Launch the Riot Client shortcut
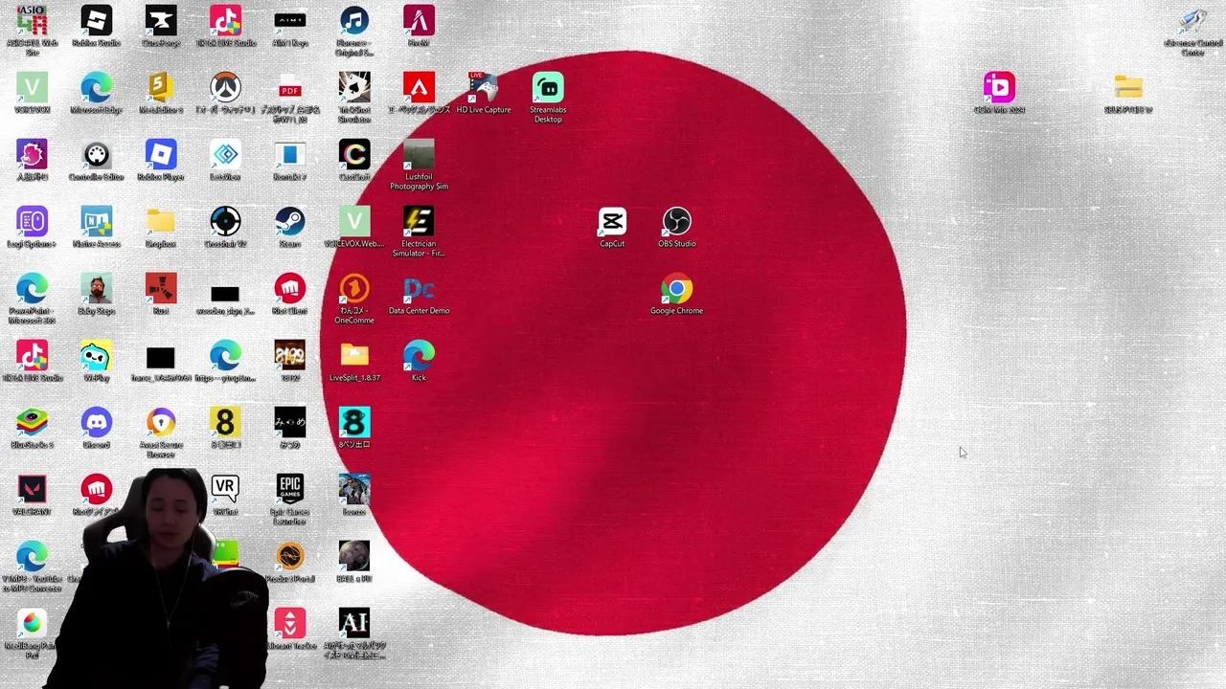Screen dimensions: 1226x689 point(290,289)
